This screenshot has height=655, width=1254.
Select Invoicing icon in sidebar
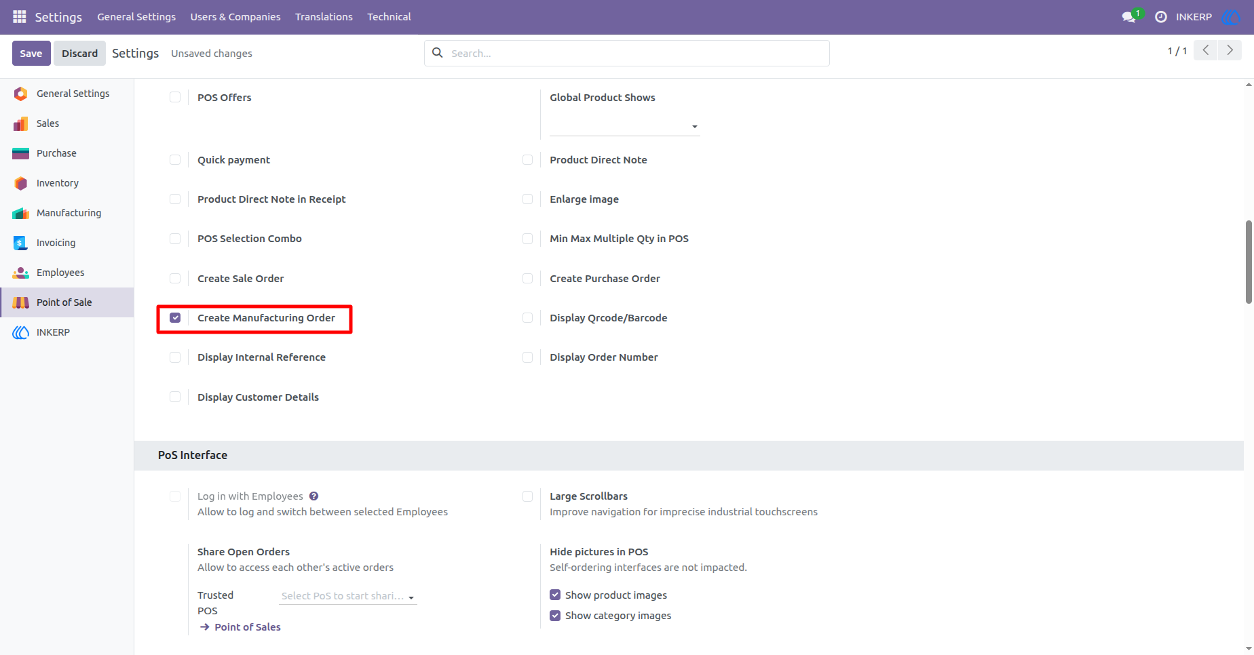21,243
